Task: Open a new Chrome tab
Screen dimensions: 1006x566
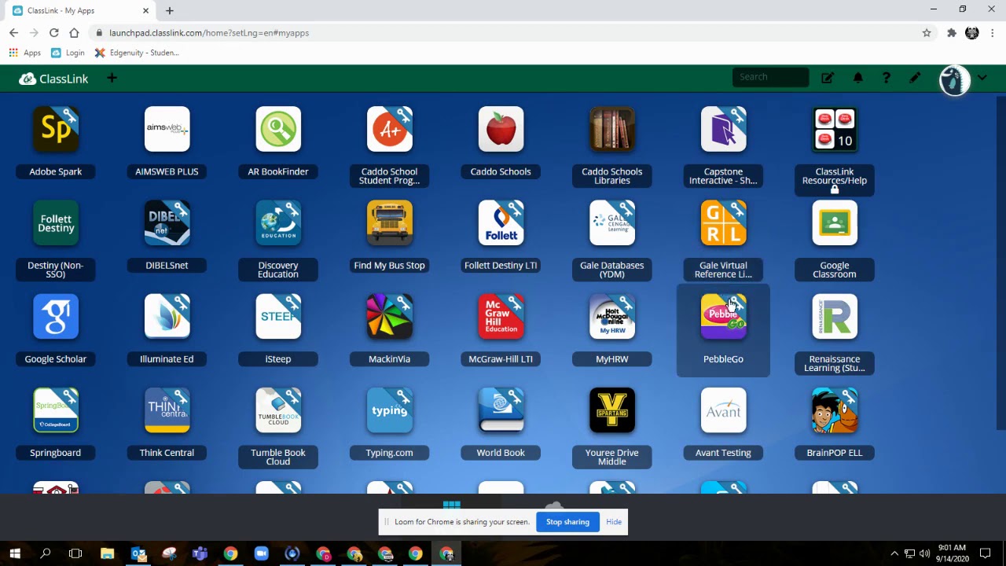Action: coord(170,11)
